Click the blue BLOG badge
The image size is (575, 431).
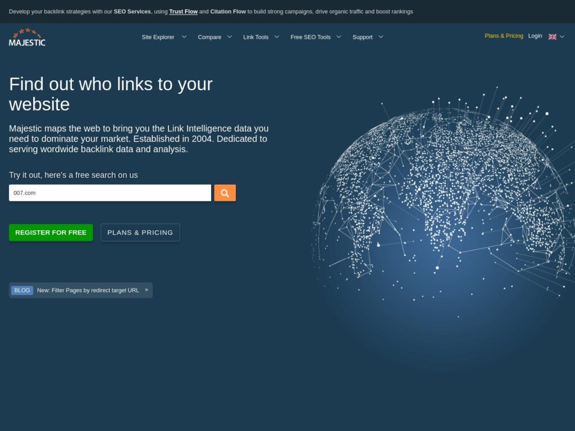(22, 290)
